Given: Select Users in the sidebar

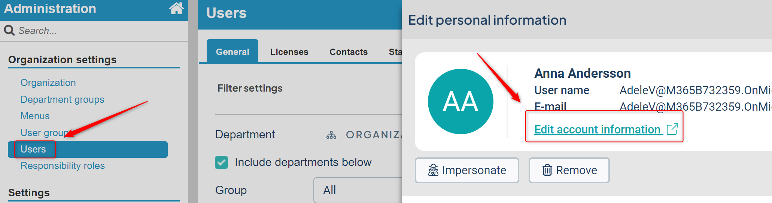Looking at the screenshot, I should (88, 149).
